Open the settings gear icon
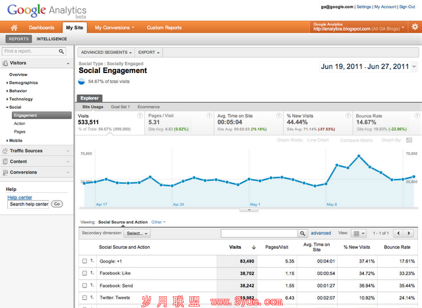The width and height of the screenshot is (422, 308). pos(414,27)
